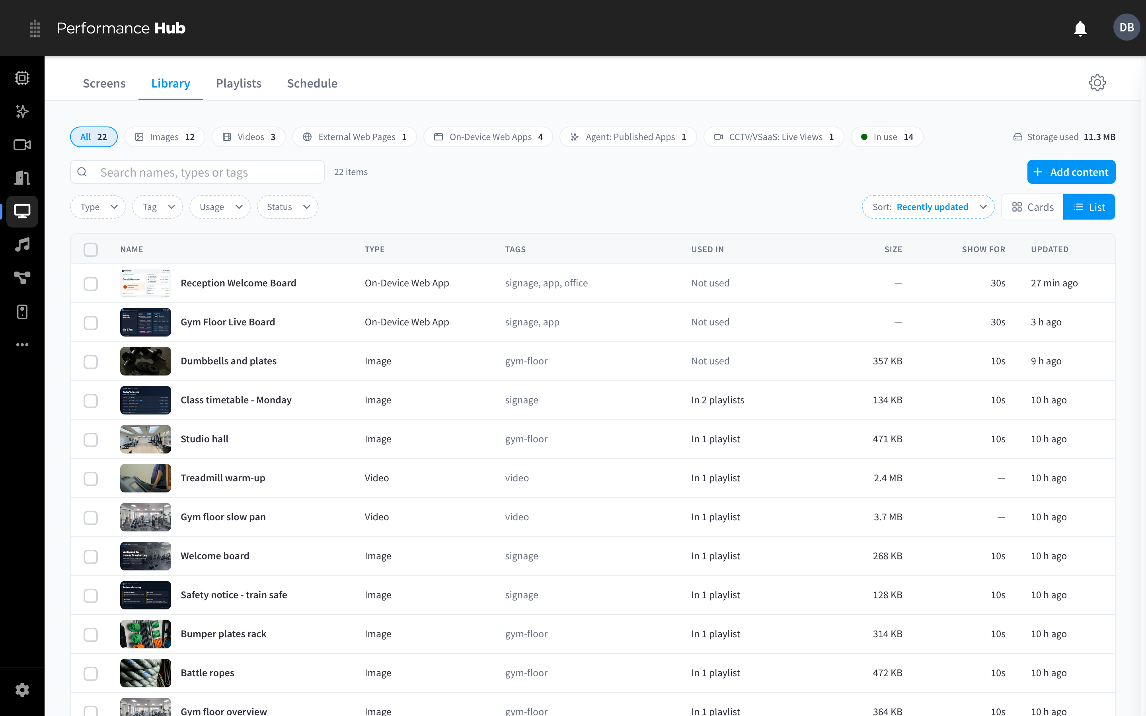Filter by In use chip
This screenshot has width=1146, height=716.
pos(887,137)
